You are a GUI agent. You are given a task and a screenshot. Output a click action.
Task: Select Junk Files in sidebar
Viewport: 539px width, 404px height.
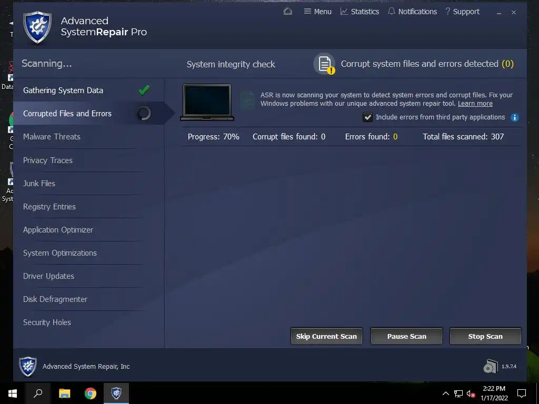39,184
